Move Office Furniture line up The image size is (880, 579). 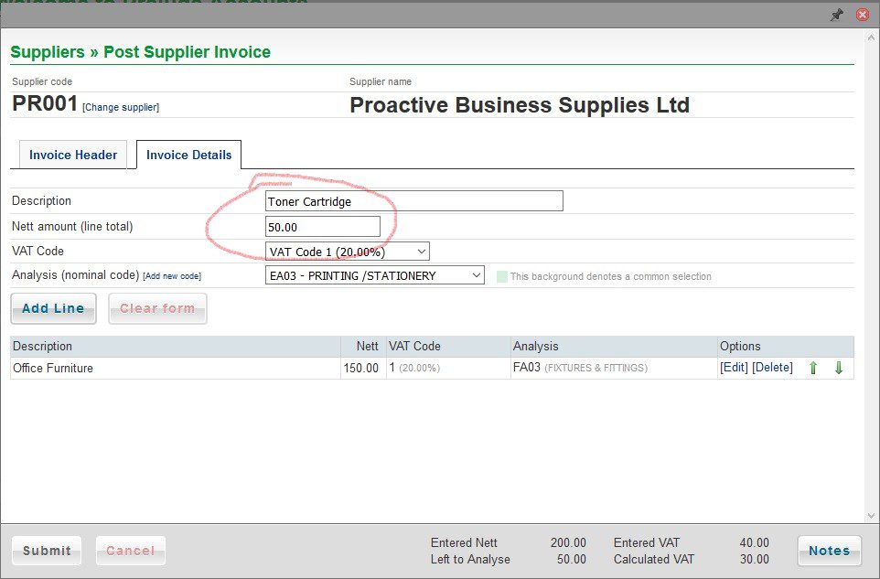click(x=812, y=368)
